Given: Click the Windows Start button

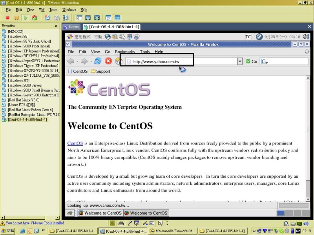Looking at the screenshot, I should click(8, 231).
